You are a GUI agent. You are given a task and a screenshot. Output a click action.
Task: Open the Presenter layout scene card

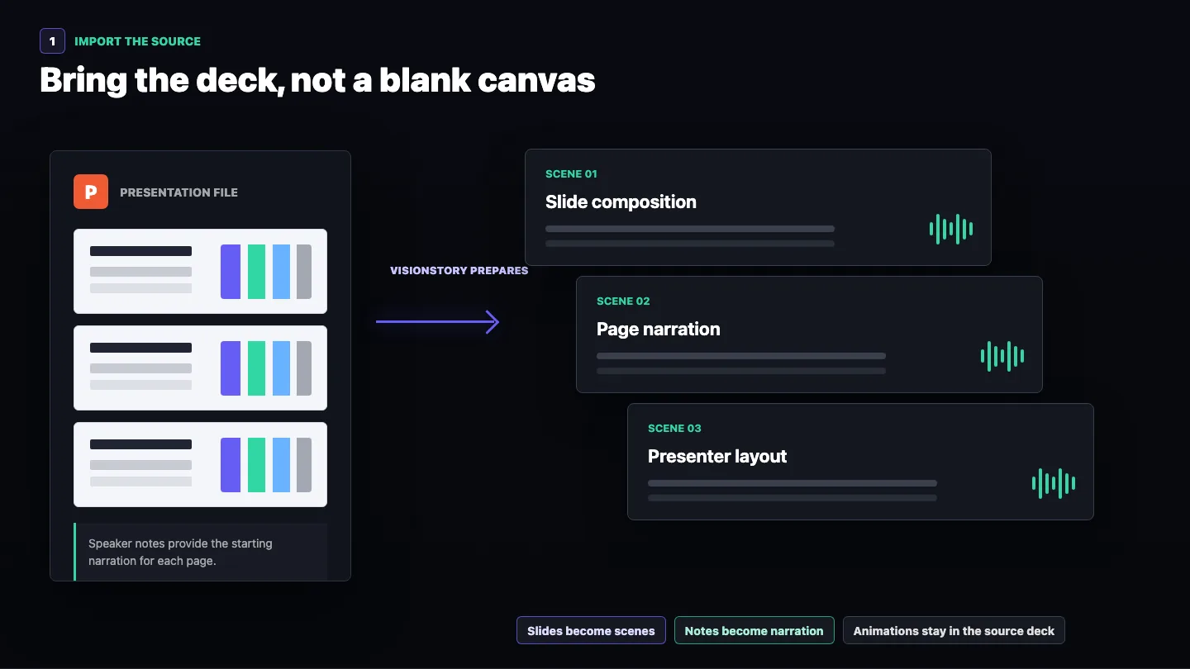tap(860, 462)
